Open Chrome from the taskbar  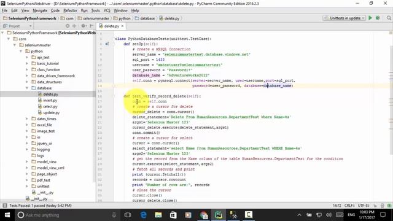pyautogui.click(x=203, y=215)
